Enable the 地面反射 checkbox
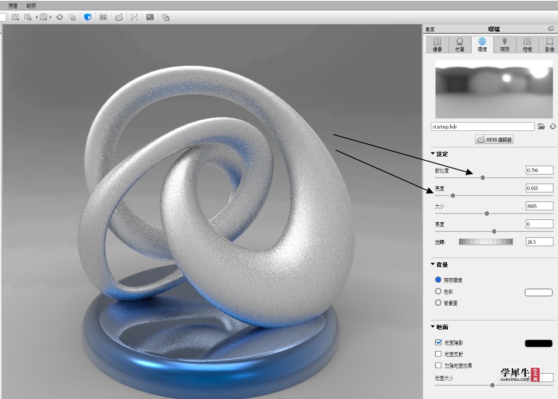The width and height of the screenshot is (558, 399). pyautogui.click(x=438, y=354)
